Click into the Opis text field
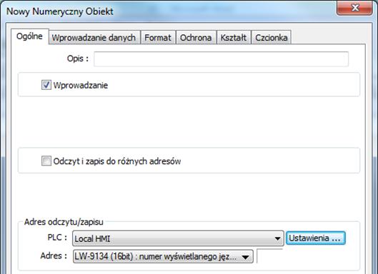Image resolution: width=378 pixels, height=274 pixels. 221,59
